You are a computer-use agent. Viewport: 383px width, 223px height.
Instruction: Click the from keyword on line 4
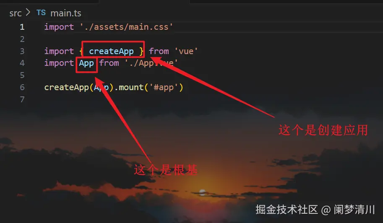point(109,63)
